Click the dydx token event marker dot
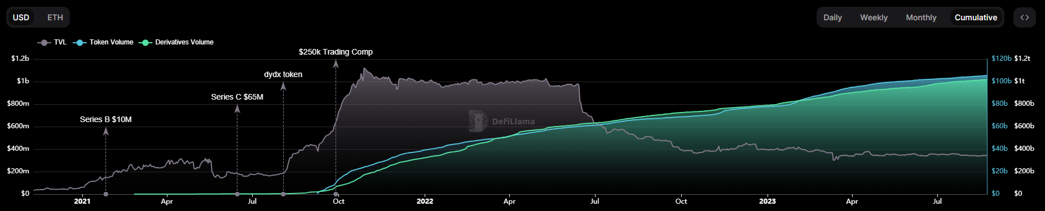The height and width of the screenshot is (211, 1045). pos(283,194)
